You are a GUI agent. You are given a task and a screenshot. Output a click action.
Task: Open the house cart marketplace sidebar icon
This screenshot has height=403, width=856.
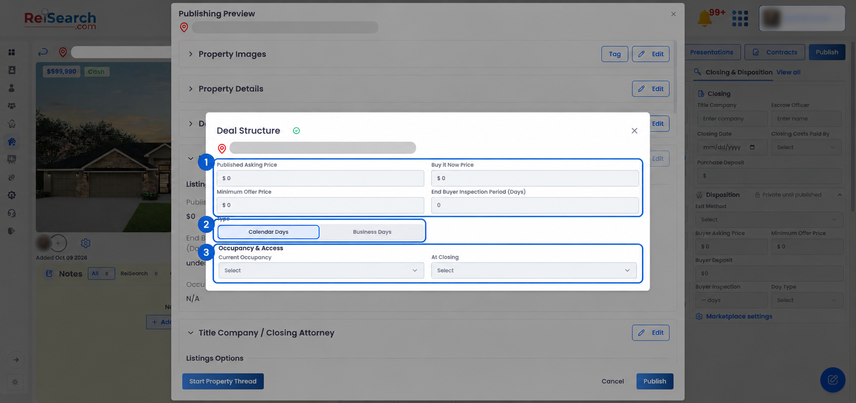12,124
